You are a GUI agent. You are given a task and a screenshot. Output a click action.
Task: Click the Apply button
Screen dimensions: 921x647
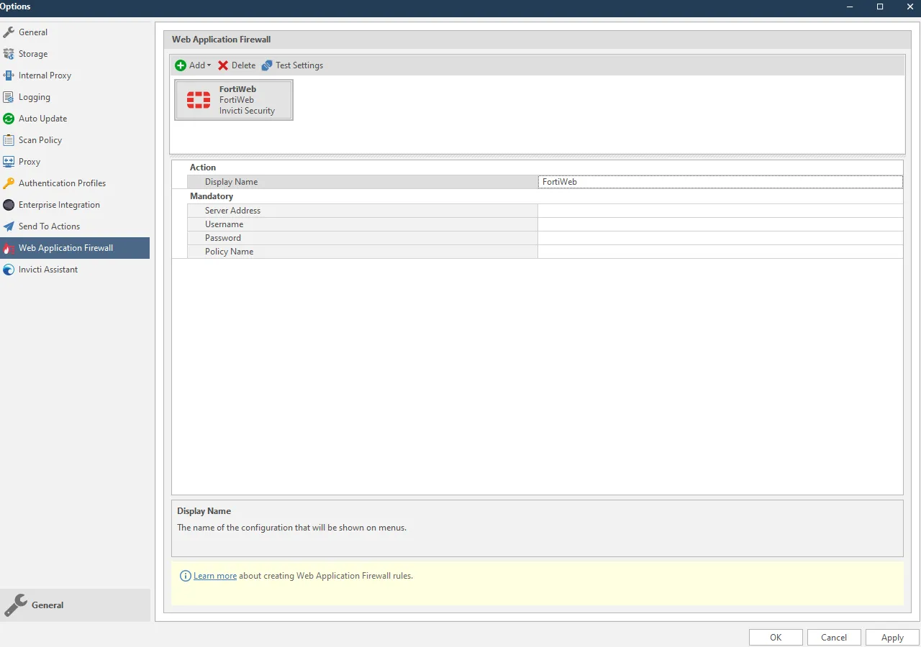(x=891, y=637)
